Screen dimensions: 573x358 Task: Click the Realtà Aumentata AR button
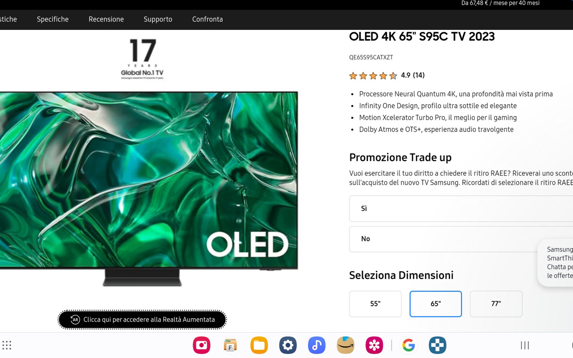point(142,320)
